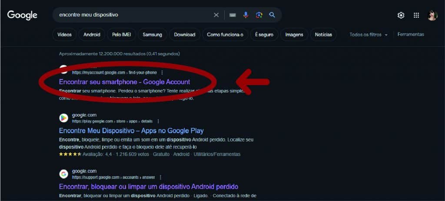Click the star rating 'Avaliação: 4,4'

tap(86, 154)
